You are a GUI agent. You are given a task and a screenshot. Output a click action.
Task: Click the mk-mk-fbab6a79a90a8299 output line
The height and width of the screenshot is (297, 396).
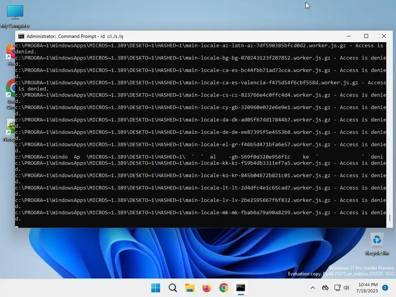[201, 216]
